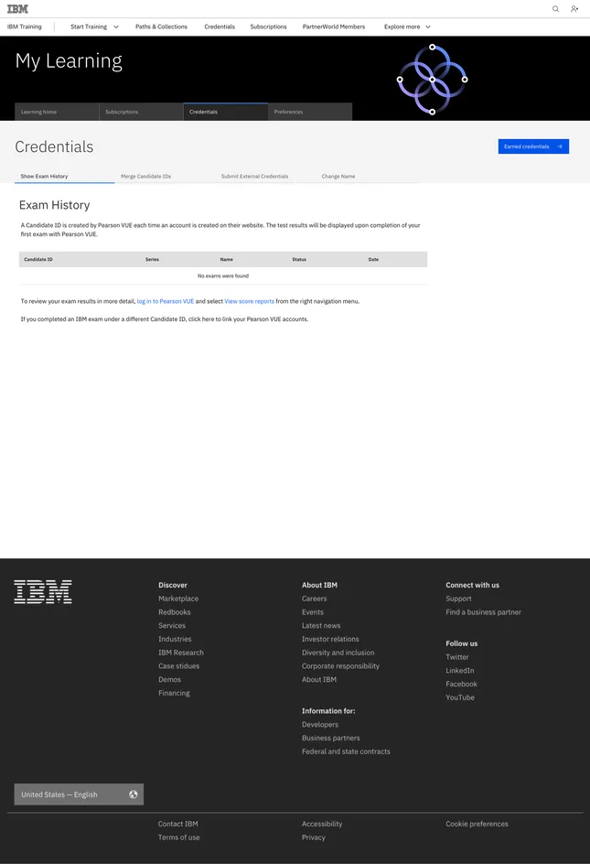Switch to the Preferences tab

pyautogui.click(x=309, y=112)
